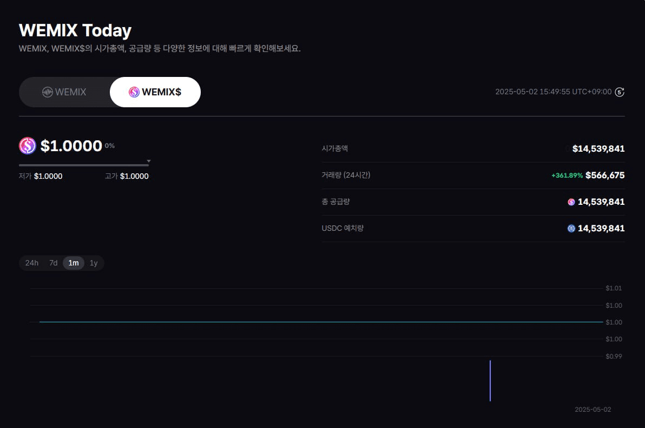Click the $1.0000 current price value
Screen dimensions: 645x428
coord(71,146)
